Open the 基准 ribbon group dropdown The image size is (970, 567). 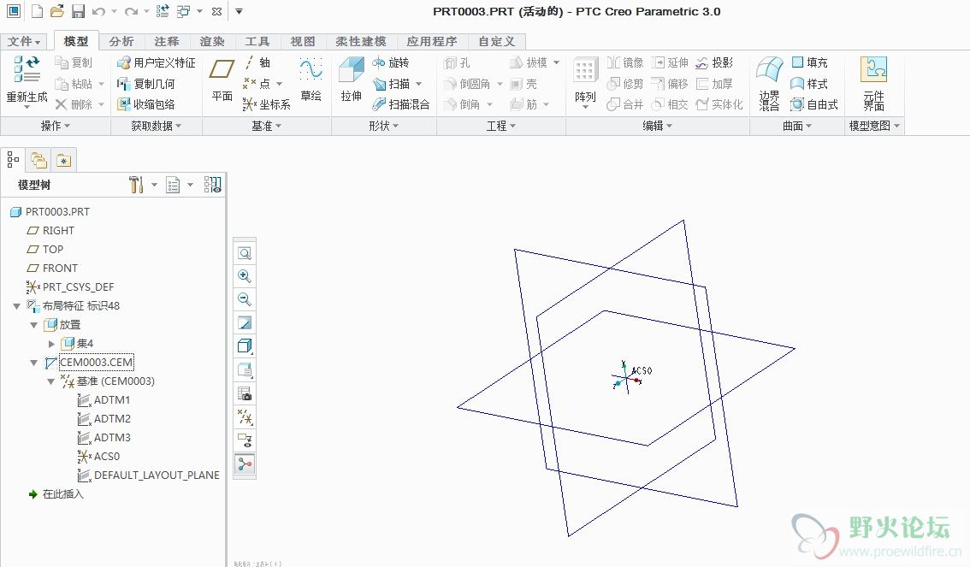[x=267, y=126]
